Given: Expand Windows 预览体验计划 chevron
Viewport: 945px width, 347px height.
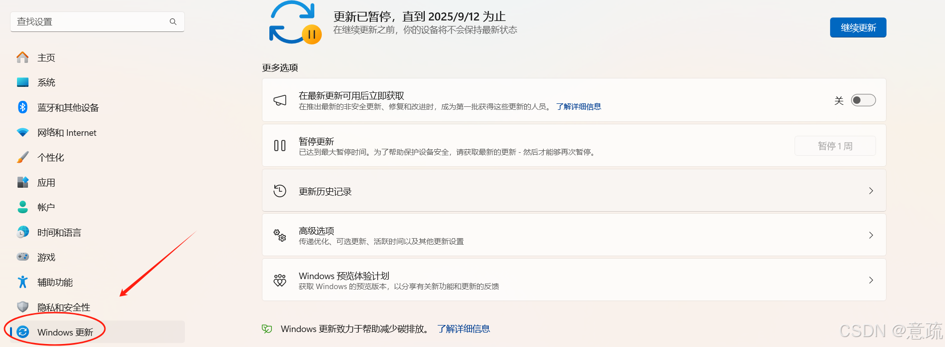Looking at the screenshot, I should click(x=871, y=280).
